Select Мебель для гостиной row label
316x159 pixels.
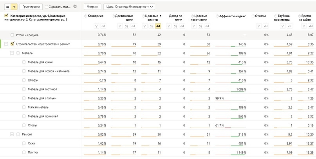pos(42,89)
